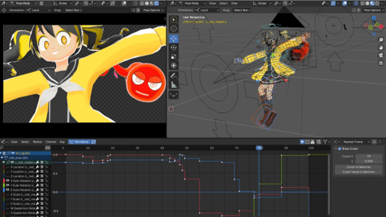386x217 pixels.
Task: Click the channel search magnifier icon
Action: pyautogui.click(x=2, y=147)
